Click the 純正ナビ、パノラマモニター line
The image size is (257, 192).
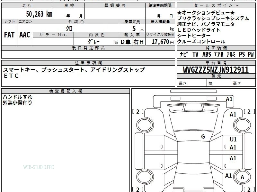coord(208,24)
